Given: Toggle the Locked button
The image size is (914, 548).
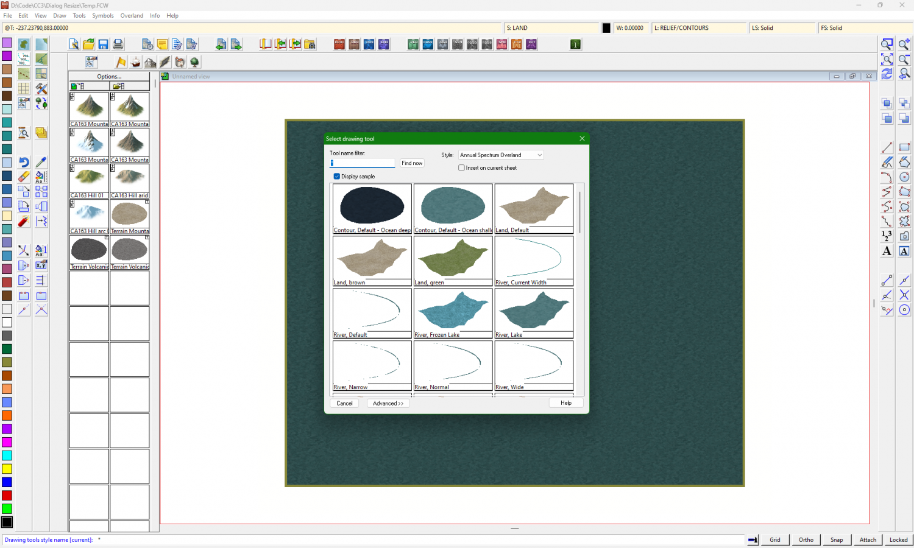Looking at the screenshot, I should point(899,539).
